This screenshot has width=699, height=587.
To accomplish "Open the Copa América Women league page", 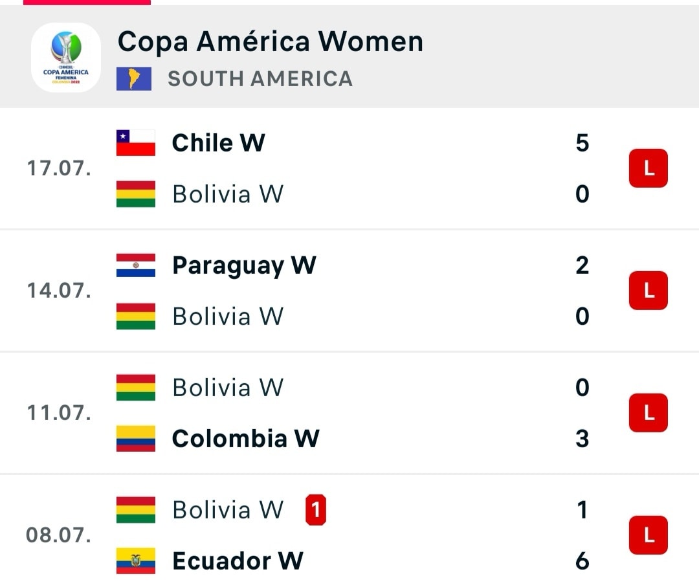I will [270, 42].
